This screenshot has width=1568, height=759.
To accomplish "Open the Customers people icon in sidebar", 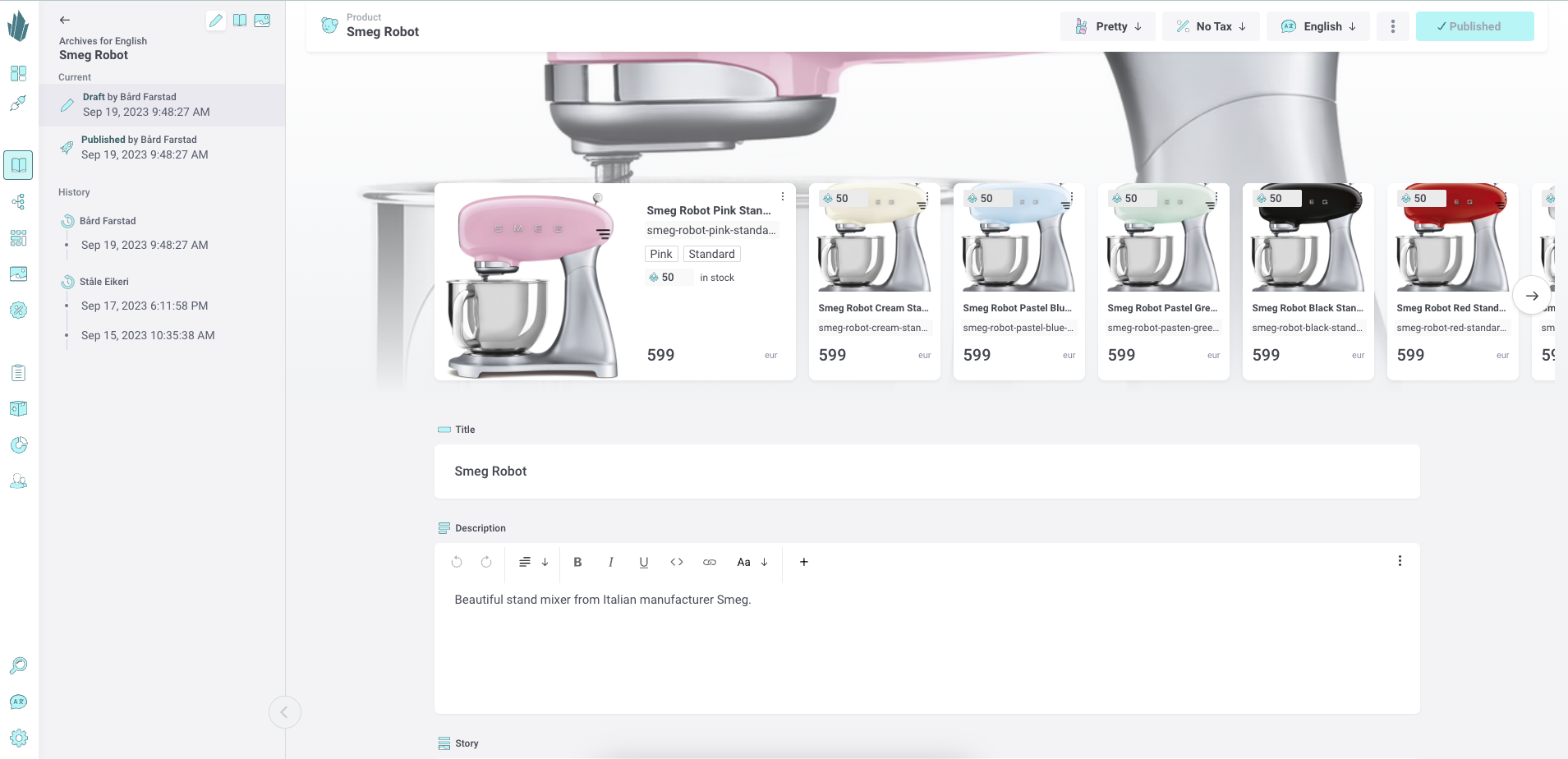I will [x=19, y=481].
